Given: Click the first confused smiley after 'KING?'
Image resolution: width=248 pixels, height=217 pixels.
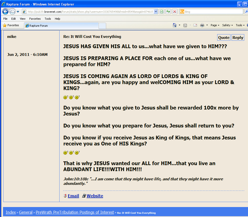Looking at the screenshot, I should click(65, 97).
